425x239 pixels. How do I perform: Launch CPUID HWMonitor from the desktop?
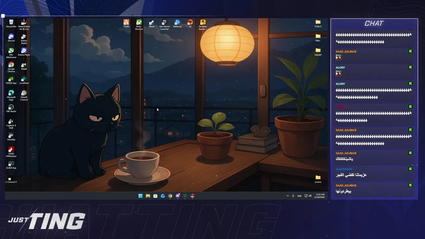pos(11,152)
